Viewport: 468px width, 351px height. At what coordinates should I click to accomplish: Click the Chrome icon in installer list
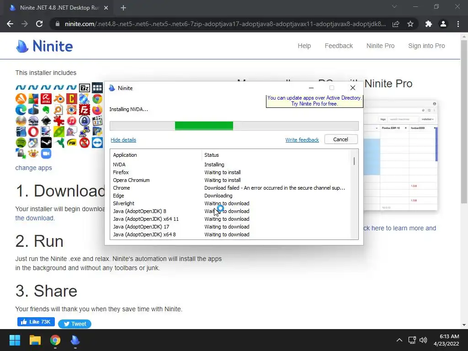pyautogui.click(x=97, y=99)
